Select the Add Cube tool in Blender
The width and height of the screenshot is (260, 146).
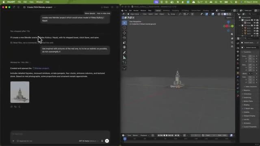[x=124, y=63]
